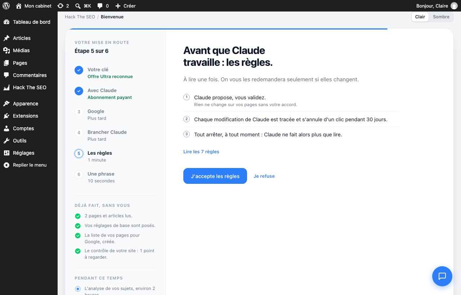Image resolution: width=461 pixels, height=295 pixels.
Task: Click the Bonjour, Claire account greeting
Action: pyautogui.click(x=432, y=6)
